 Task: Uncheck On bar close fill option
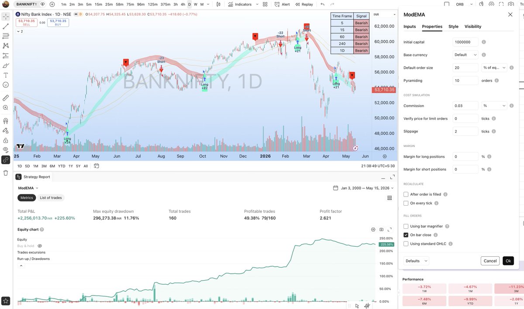(406, 235)
